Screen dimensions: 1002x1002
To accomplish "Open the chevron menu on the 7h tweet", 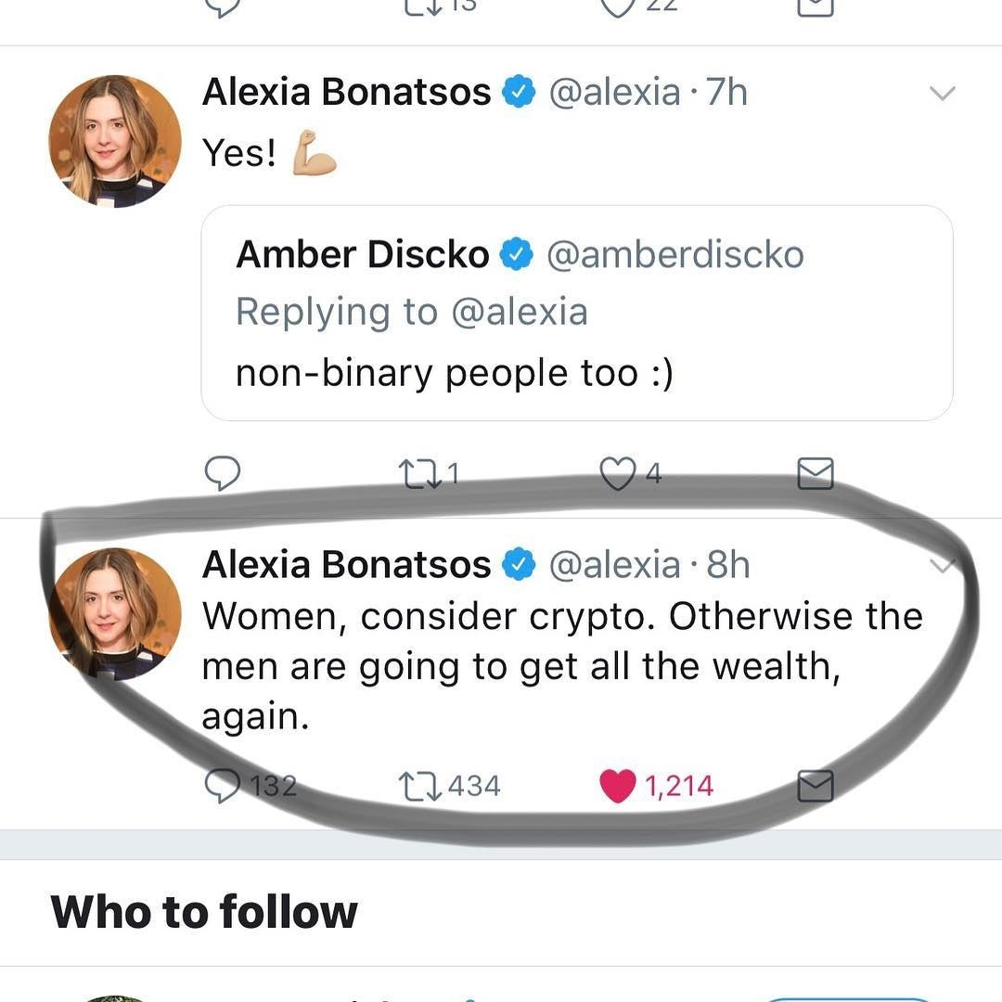I will point(942,94).
